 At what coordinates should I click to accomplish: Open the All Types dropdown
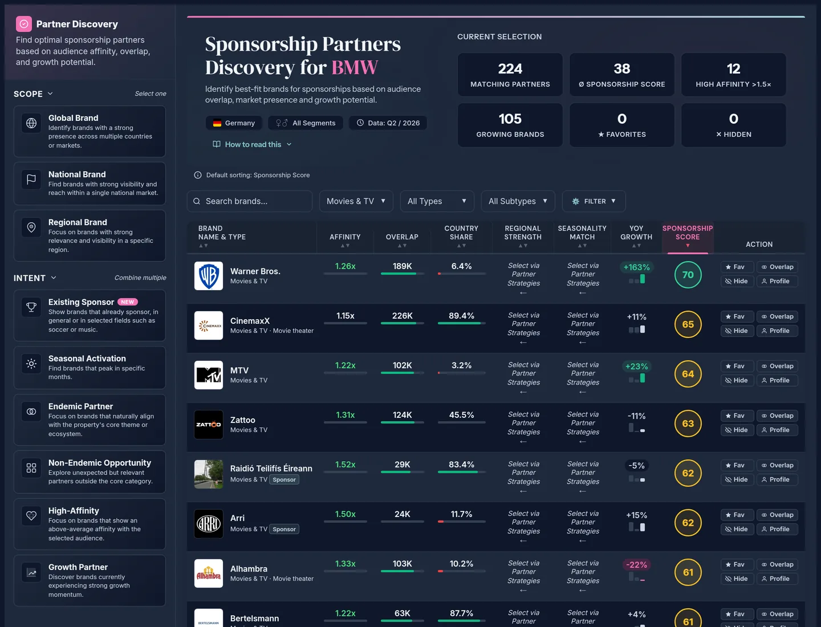pyautogui.click(x=437, y=201)
